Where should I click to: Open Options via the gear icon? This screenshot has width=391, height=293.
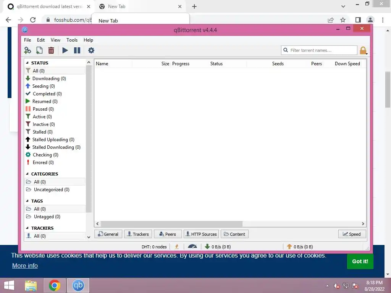91,50
